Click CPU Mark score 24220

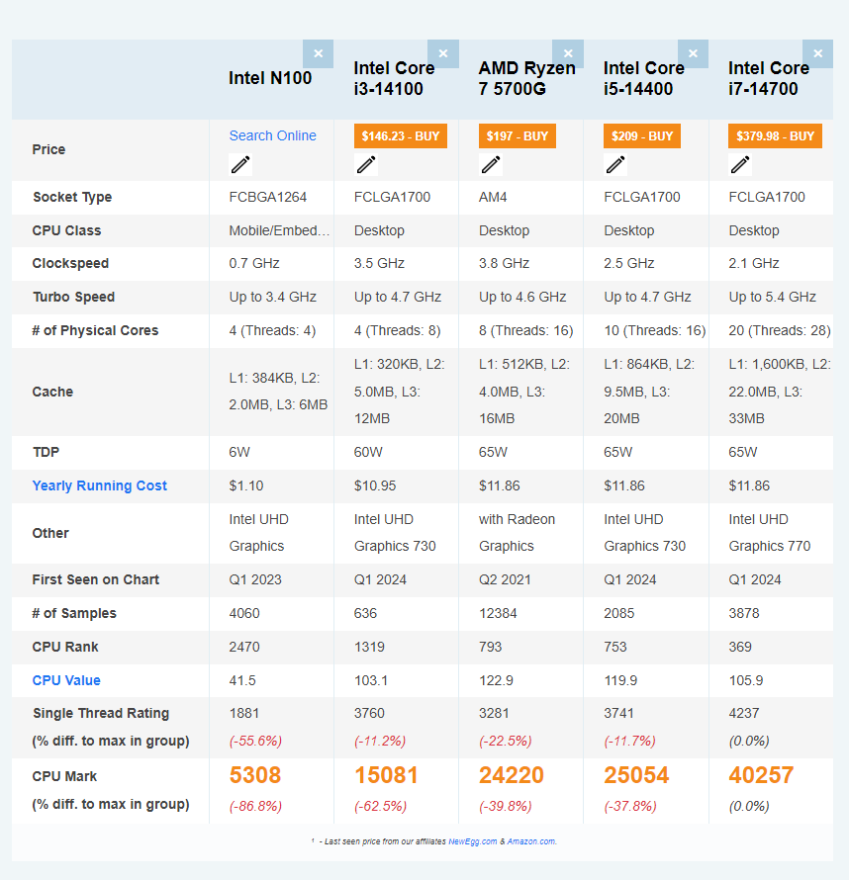(x=512, y=775)
